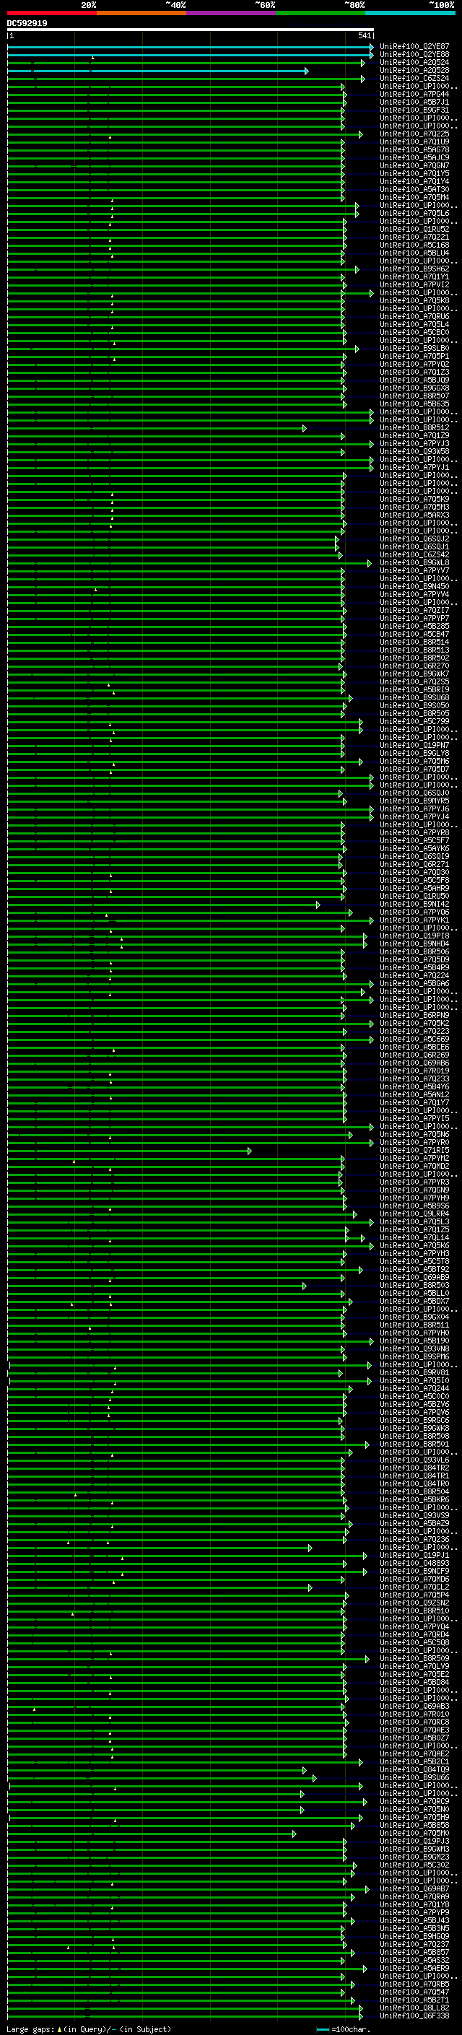Select label UniRef100_A7QMD2
The height and width of the screenshot is (2035, 462).
[414, 1167]
